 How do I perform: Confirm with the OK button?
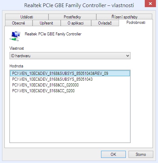pyautogui.click(x=113, y=154)
